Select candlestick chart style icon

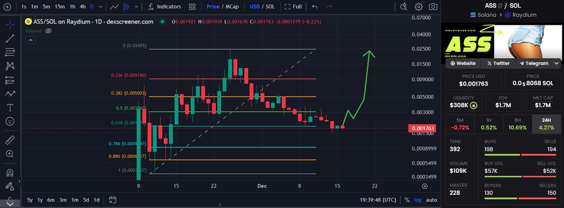[126, 7]
